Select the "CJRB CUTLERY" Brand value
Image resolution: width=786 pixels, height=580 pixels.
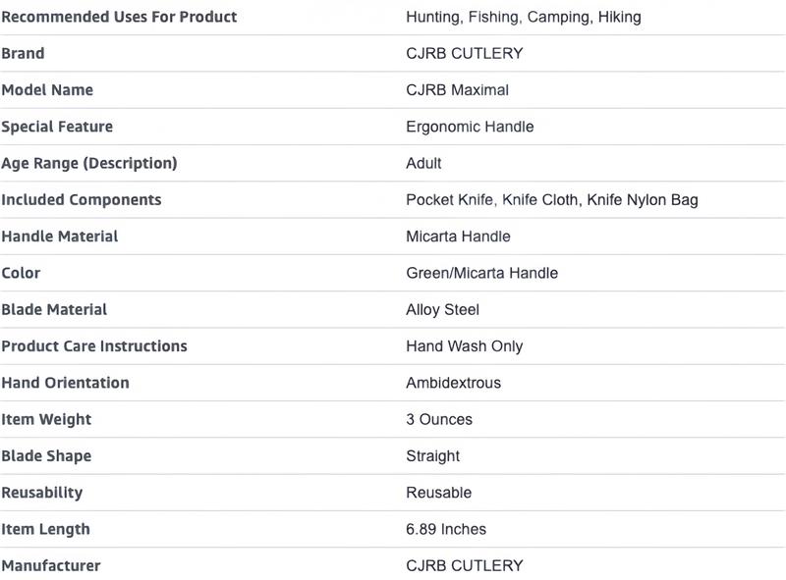[x=464, y=53]
